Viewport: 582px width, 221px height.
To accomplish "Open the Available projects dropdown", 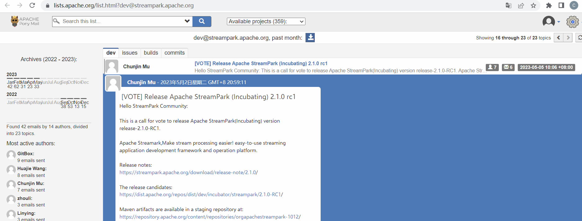I will [266, 21].
